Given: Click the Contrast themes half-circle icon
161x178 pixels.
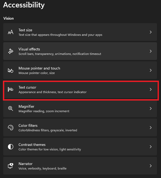Looking at the screenshot, I should point(11,147).
